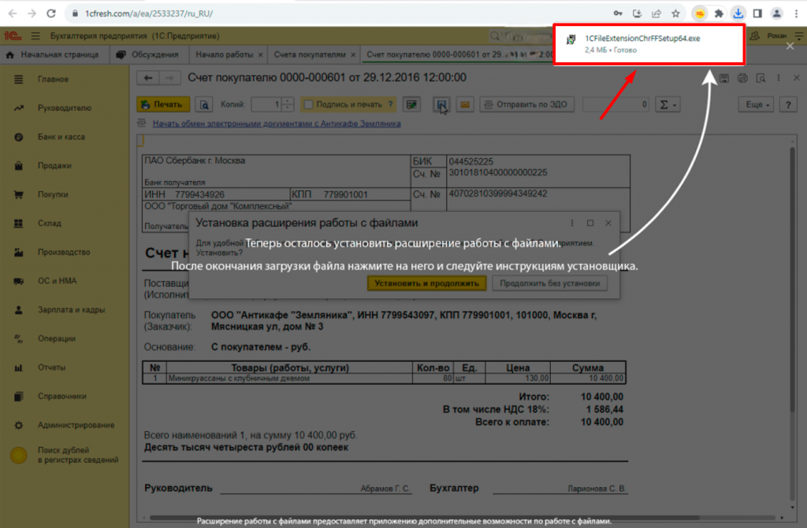This screenshot has height=528, width=807.
Task: Click the Копий stepper arrows
Action: tap(288, 105)
